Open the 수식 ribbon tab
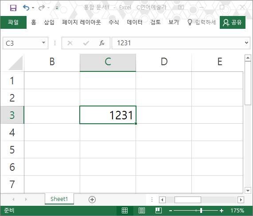Screen dimensions: 253x216 pyautogui.click(x=114, y=22)
